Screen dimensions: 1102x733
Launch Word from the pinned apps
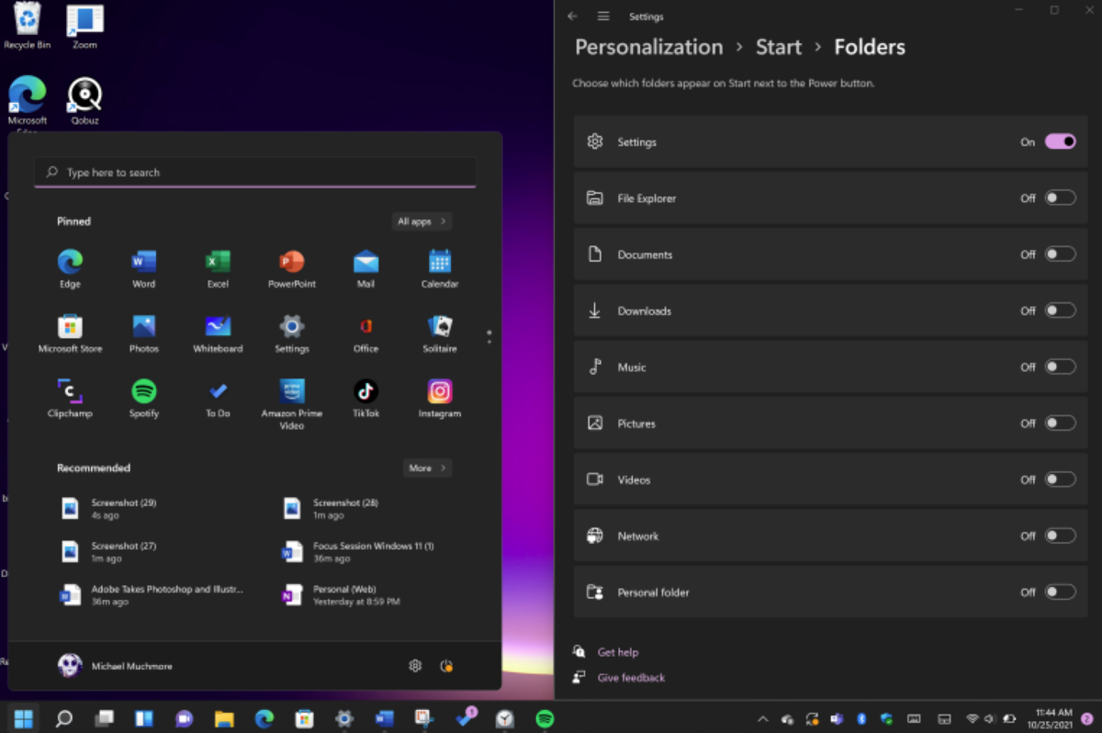pyautogui.click(x=144, y=268)
